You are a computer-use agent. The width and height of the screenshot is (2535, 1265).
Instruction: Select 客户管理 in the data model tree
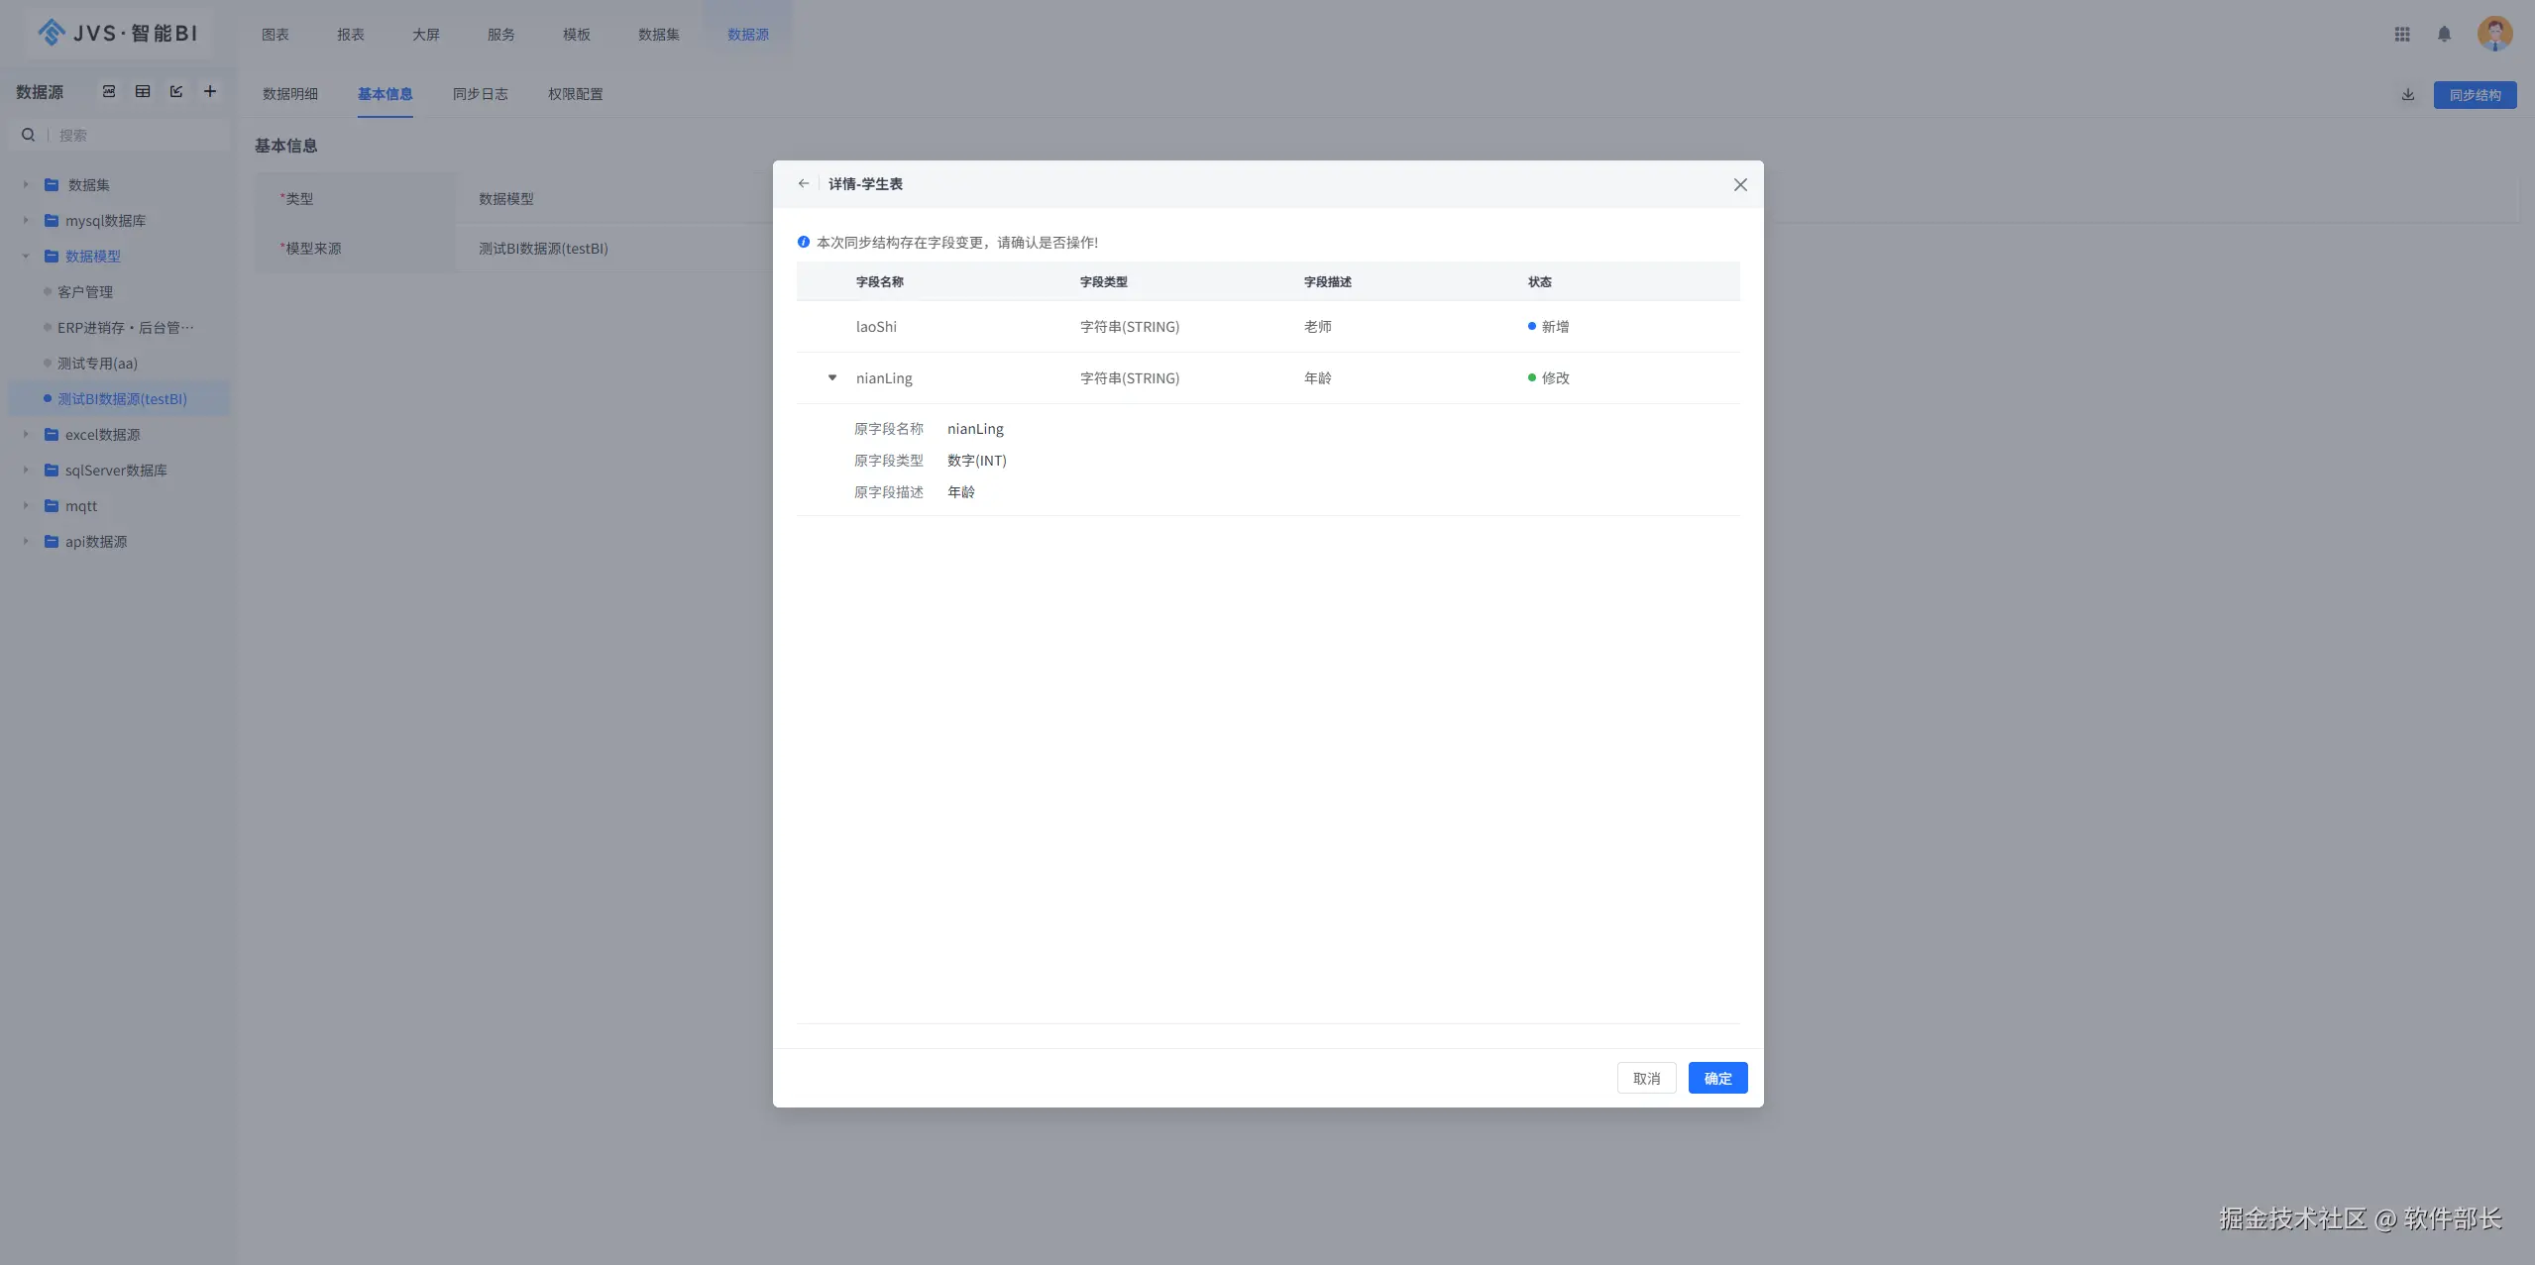(85, 292)
